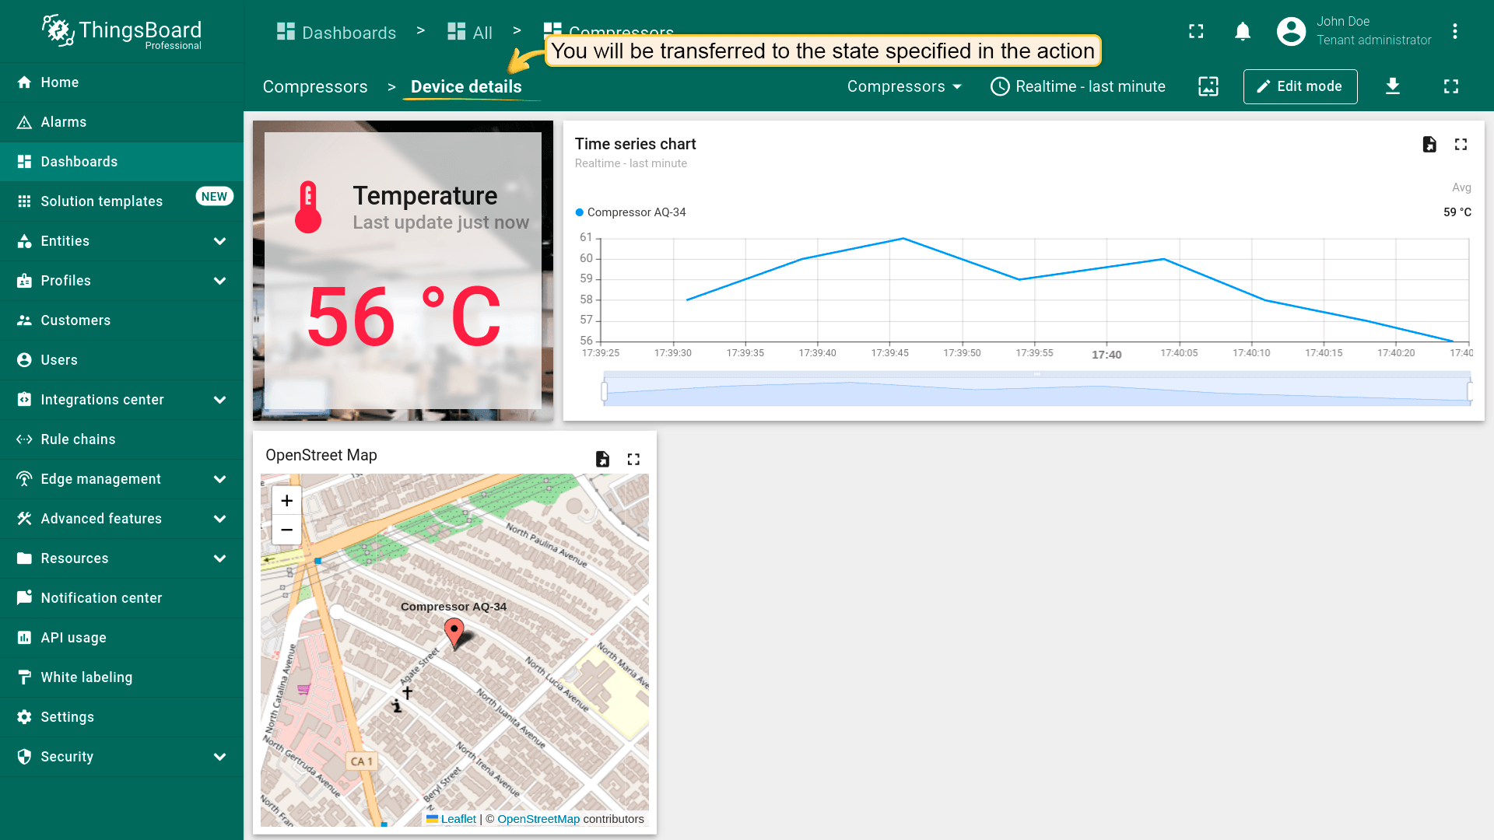Click the Edit mode button

[x=1299, y=86]
